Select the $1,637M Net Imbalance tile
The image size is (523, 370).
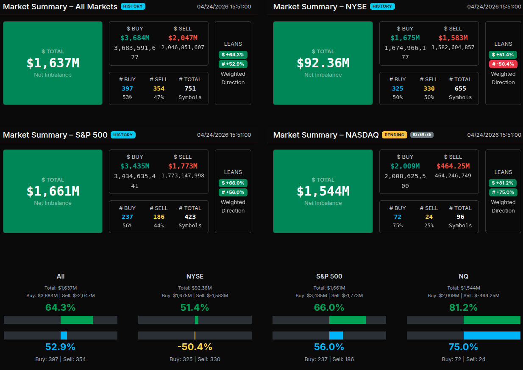tap(53, 63)
